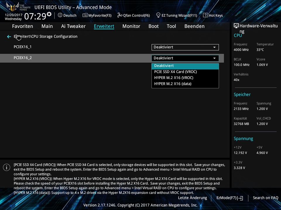Show the Hot Keys label

(x=216, y=15)
